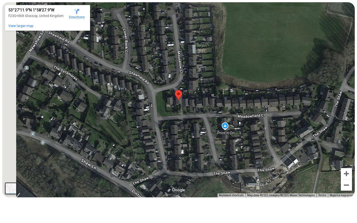The width and height of the screenshot is (357, 223).
Task: Click the blue Directions arrow icon
Action: [77, 11]
